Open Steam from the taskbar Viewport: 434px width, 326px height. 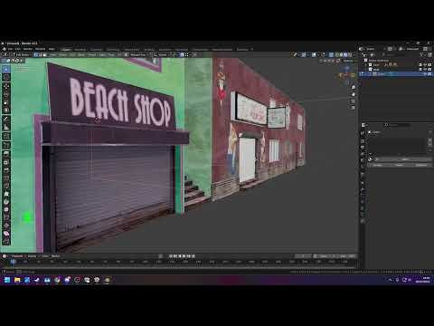pyautogui.click(x=37, y=280)
